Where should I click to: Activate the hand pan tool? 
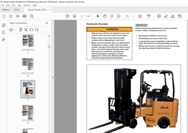tap(105, 16)
